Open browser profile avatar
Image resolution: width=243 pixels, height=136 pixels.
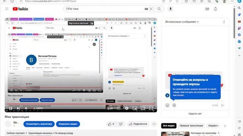224,1
